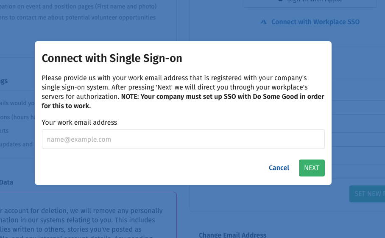Open Connect with Workplace SSO link
385x238 pixels.
[x=315, y=22]
